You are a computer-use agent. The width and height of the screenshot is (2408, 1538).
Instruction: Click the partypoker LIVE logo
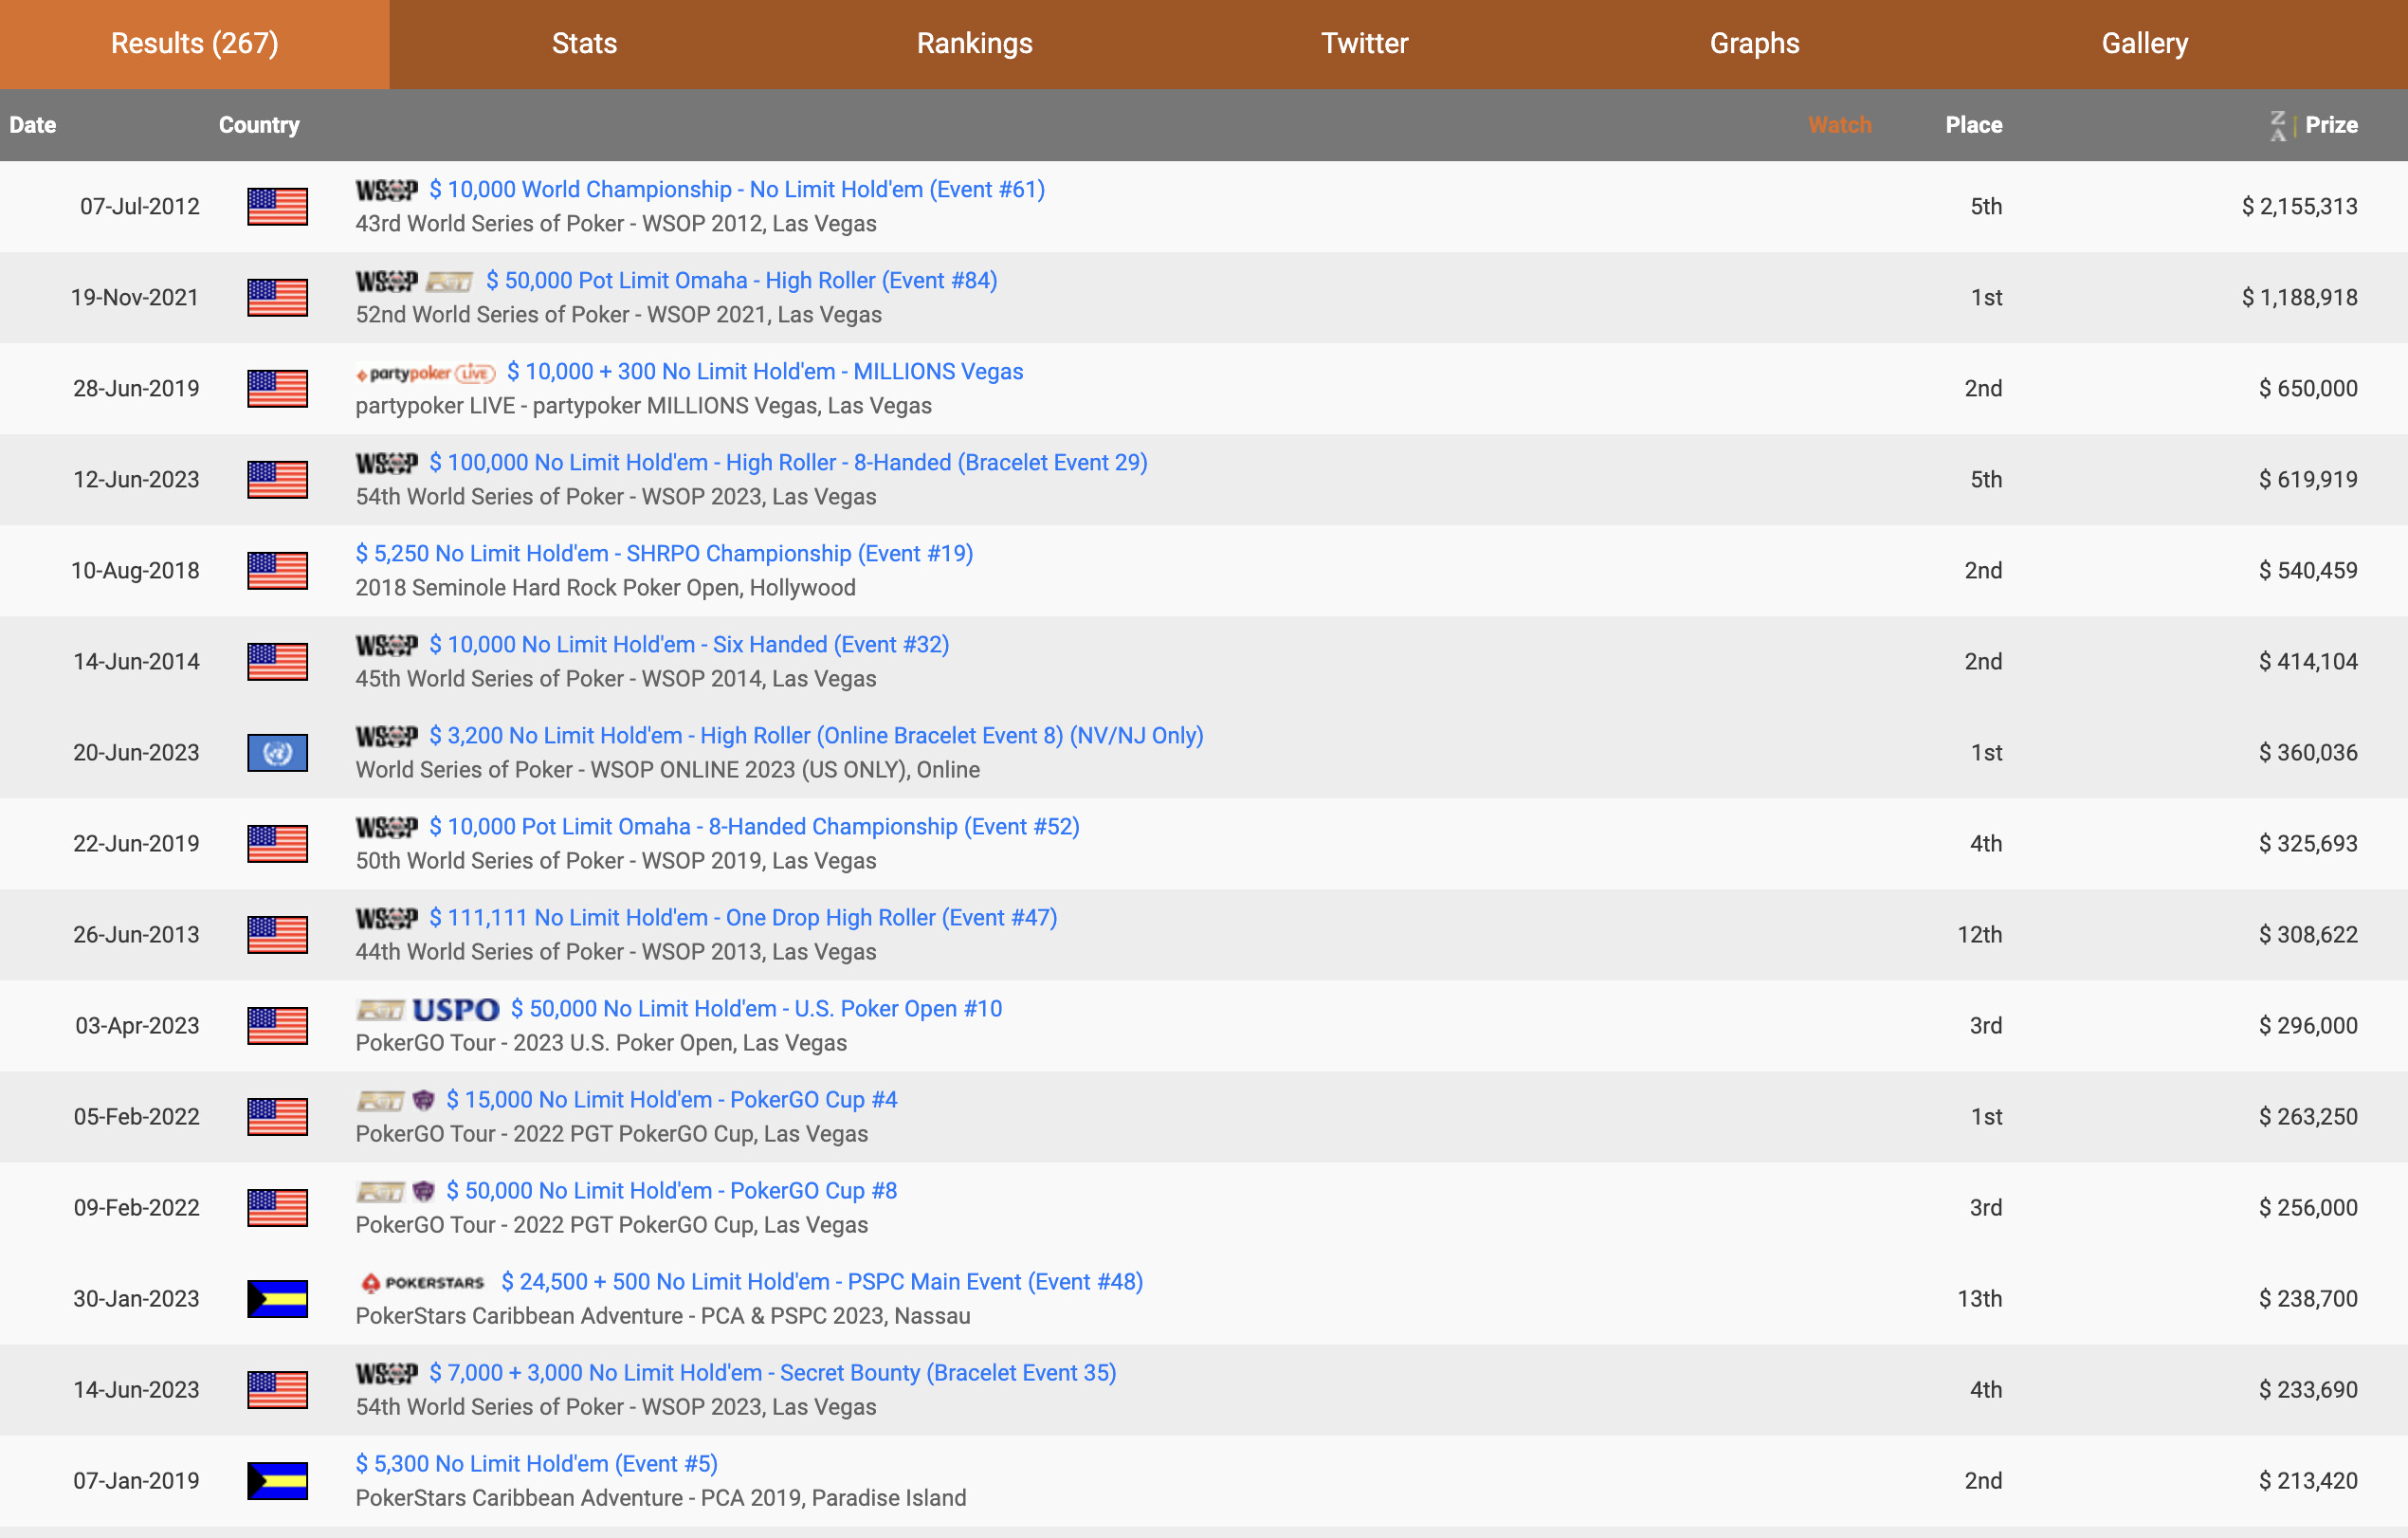click(x=425, y=373)
